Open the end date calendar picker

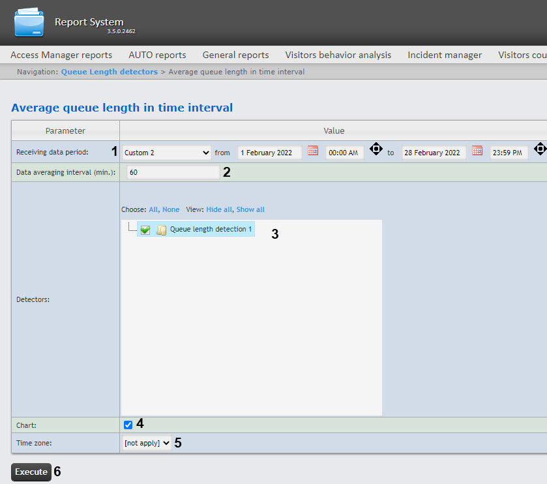click(477, 151)
